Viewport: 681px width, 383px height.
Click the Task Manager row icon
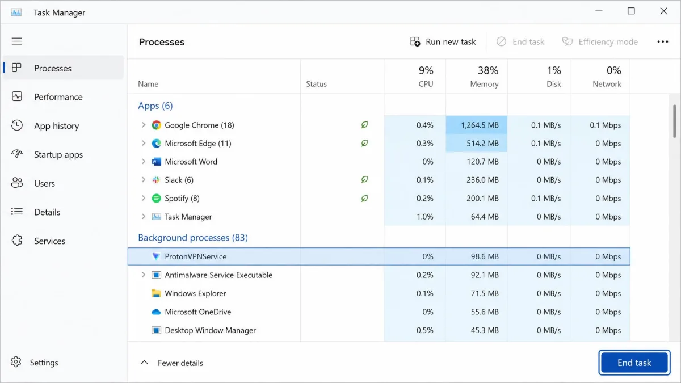[x=157, y=217]
